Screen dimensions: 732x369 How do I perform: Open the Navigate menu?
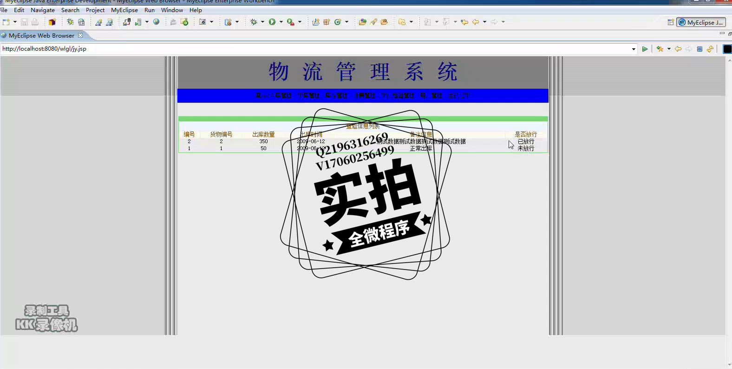click(43, 10)
